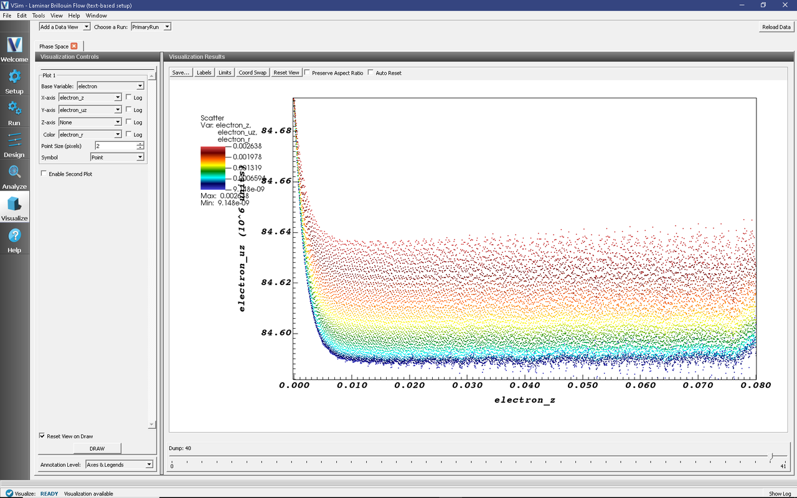The image size is (797, 498).
Task: Toggle Preserve Aspect Ratio checkbox
Action: (x=307, y=73)
